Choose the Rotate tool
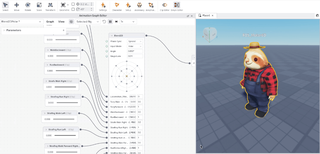 28,7
